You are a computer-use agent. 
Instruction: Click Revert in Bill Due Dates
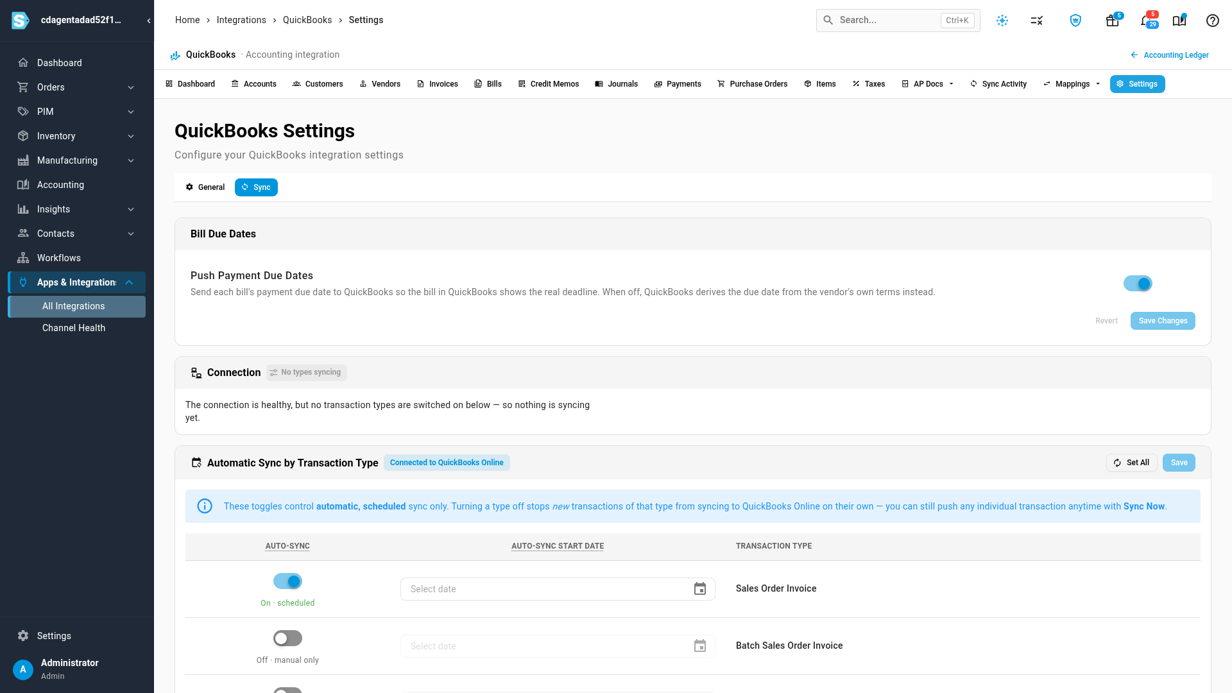(1106, 321)
